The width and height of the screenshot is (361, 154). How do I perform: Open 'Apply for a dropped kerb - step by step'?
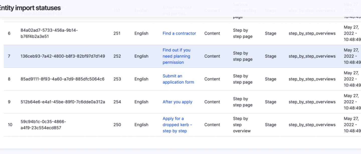coord(177,125)
